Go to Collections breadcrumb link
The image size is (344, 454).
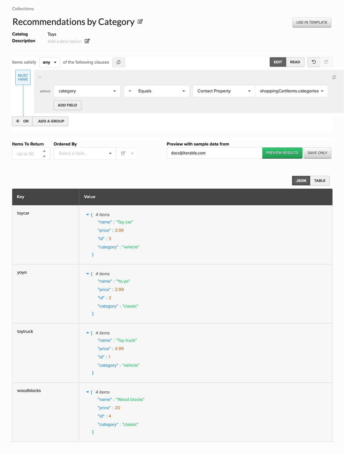coord(23,9)
